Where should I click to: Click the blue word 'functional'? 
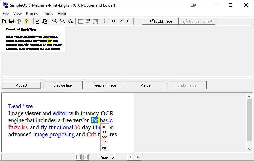61,127
